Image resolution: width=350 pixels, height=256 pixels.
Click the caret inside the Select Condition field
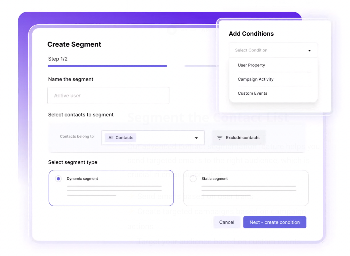coord(310,50)
